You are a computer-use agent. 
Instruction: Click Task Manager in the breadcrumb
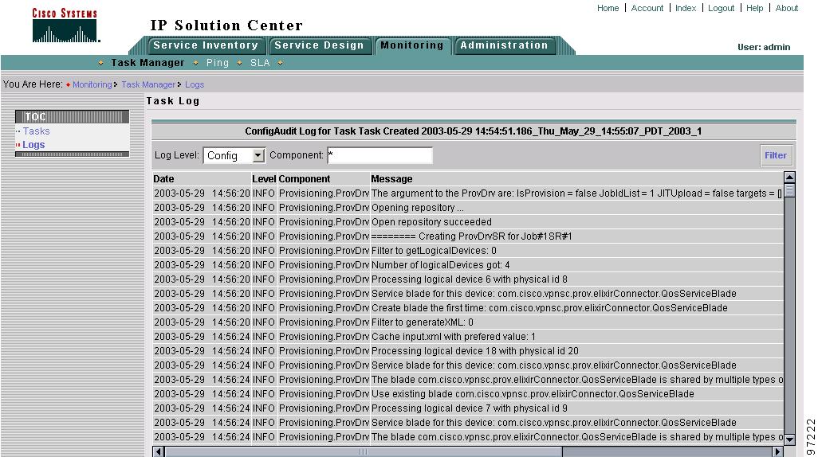(x=148, y=84)
